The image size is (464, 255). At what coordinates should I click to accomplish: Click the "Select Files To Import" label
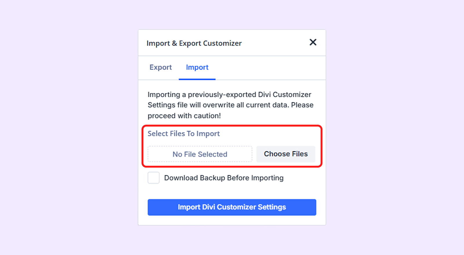point(184,134)
